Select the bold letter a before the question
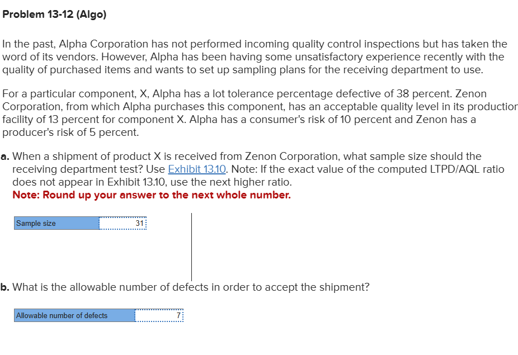The width and height of the screenshot is (518, 355). pyautogui.click(x=5, y=156)
